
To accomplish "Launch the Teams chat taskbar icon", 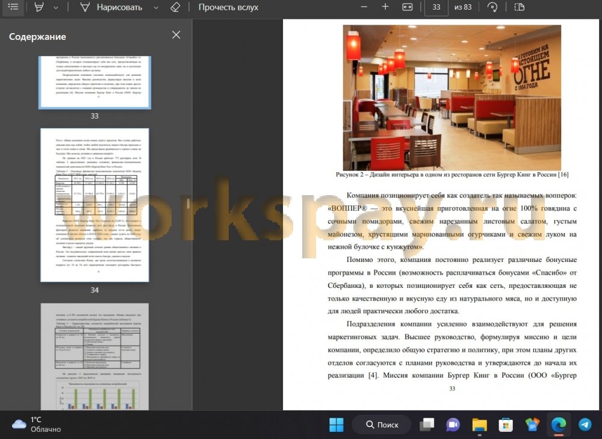I will pos(453,425).
